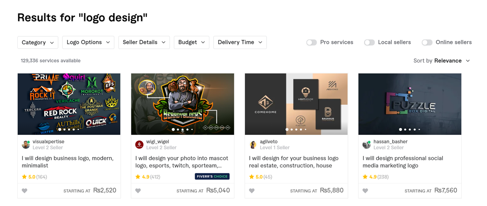Open Puzzle Box Digital gig thumbnail
487x206 pixels.
(x=410, y=104)
